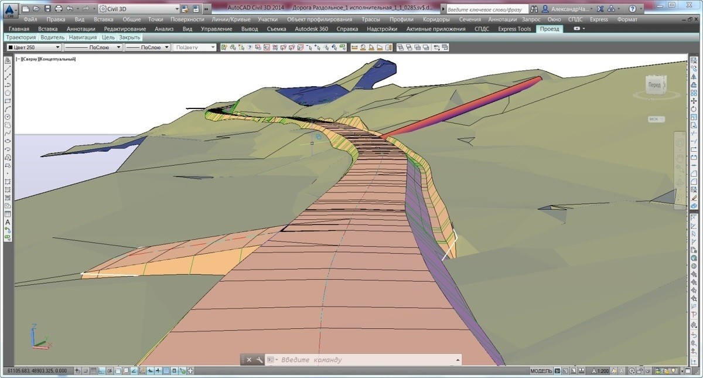Click the black Цвет 250 color swatch

(x=11, y=47)
